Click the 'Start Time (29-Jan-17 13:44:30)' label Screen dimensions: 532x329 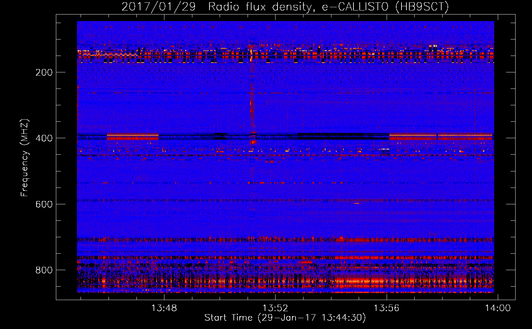[285, 318]
